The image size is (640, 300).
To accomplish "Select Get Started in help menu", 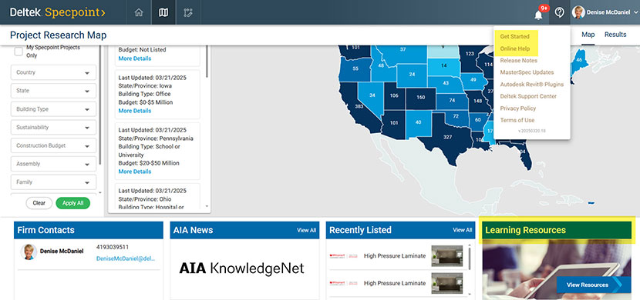I will pyautogui.click(x=514, y=37).
